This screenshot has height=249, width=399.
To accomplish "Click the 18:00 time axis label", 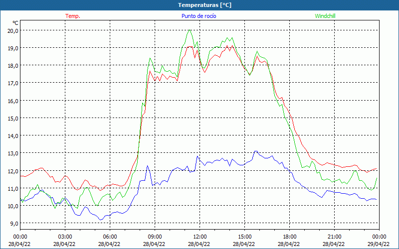I will point(290,237).
